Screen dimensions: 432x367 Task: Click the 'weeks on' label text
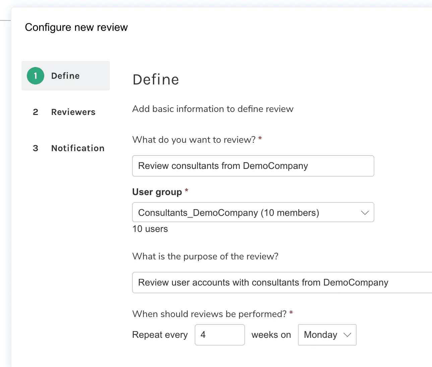point(271,335)
